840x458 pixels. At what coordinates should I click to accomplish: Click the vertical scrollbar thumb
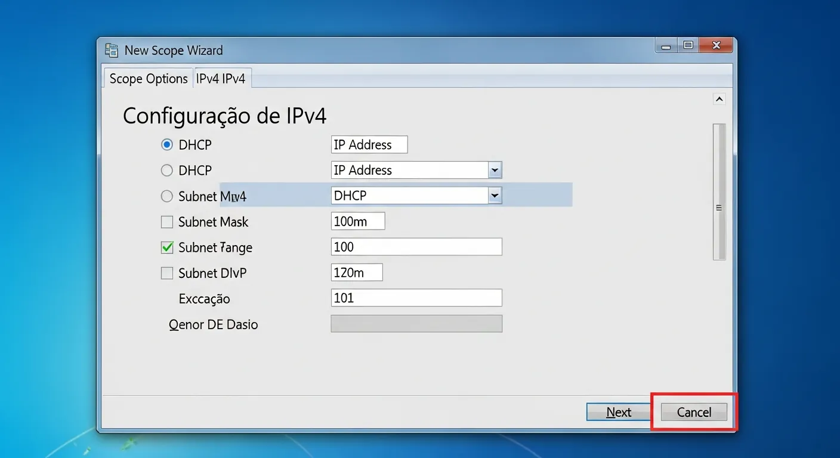click(x=719, y=192)
